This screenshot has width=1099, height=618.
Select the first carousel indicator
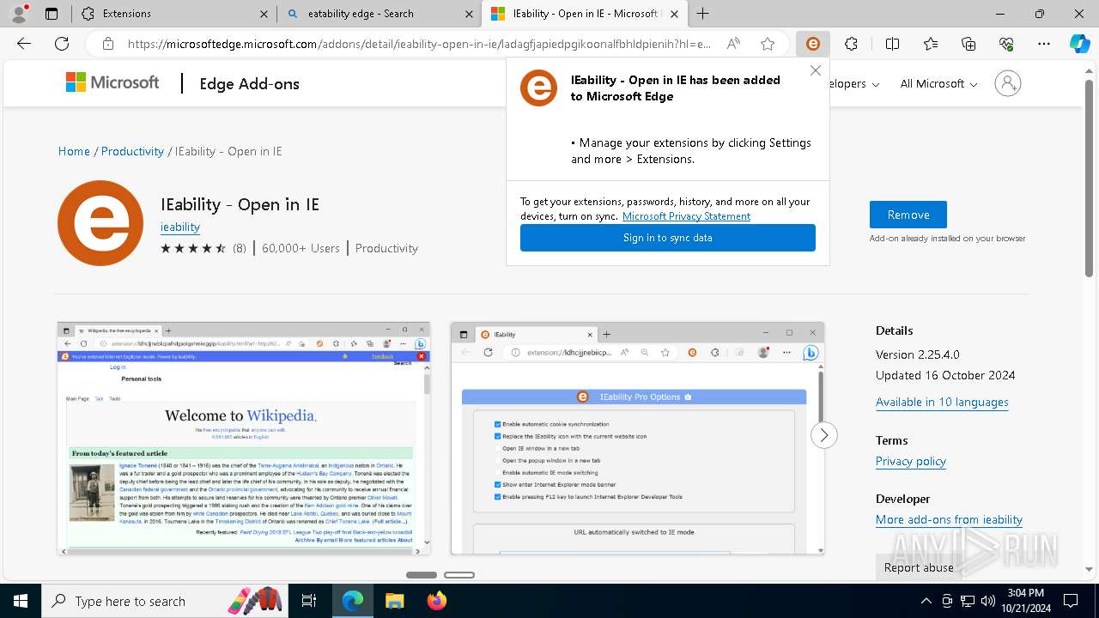(422, 575)
